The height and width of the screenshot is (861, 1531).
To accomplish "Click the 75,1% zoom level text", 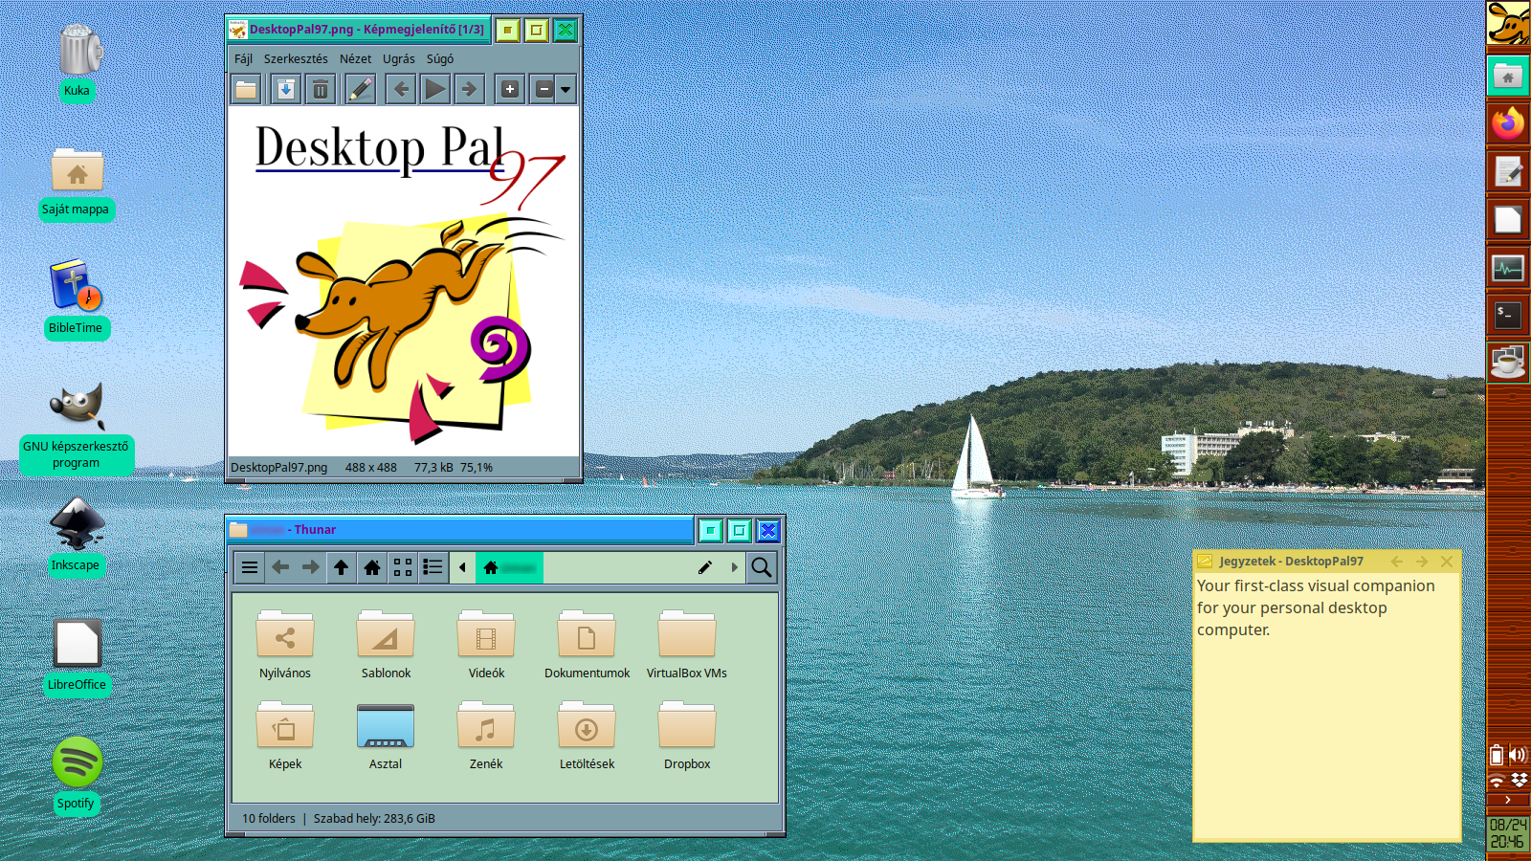I will coord(477,468).
